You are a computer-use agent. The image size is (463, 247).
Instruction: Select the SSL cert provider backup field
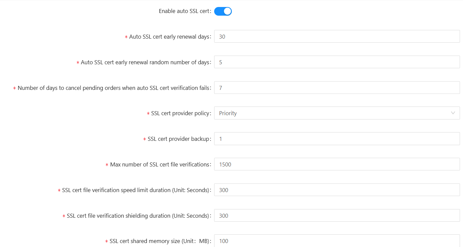(337, 139)
